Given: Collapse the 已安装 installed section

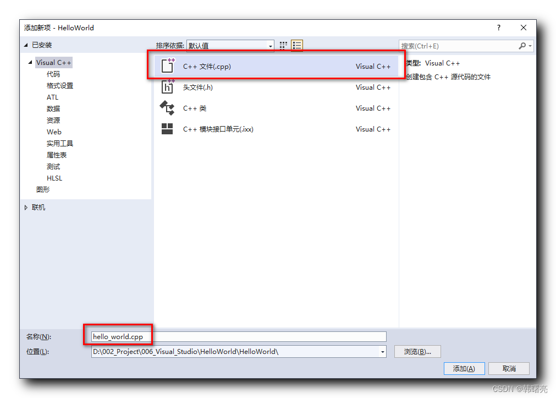Looking at the screenshot, I should click(26, 45).
